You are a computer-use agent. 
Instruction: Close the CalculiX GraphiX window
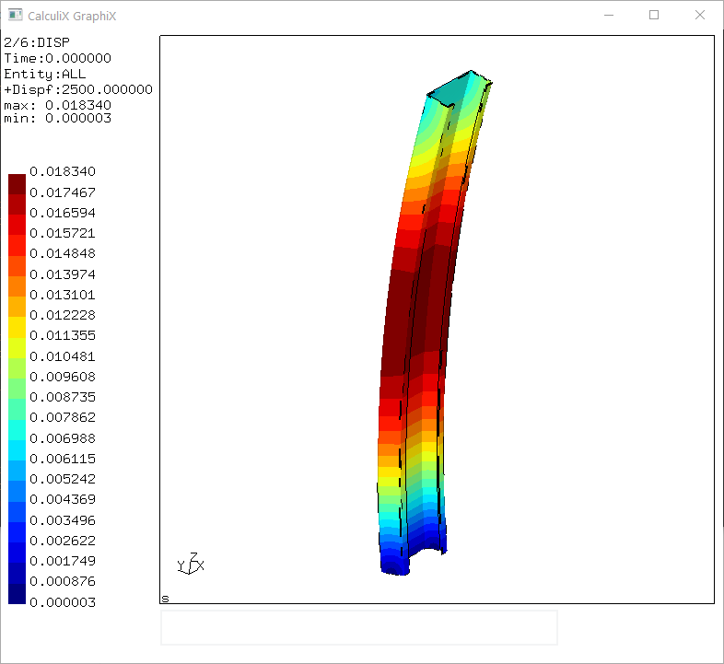point(699,16)
